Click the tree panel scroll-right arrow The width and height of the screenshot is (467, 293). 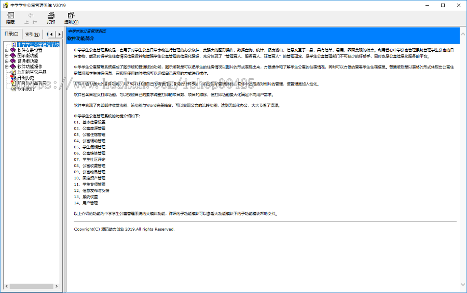click(57, 286)
